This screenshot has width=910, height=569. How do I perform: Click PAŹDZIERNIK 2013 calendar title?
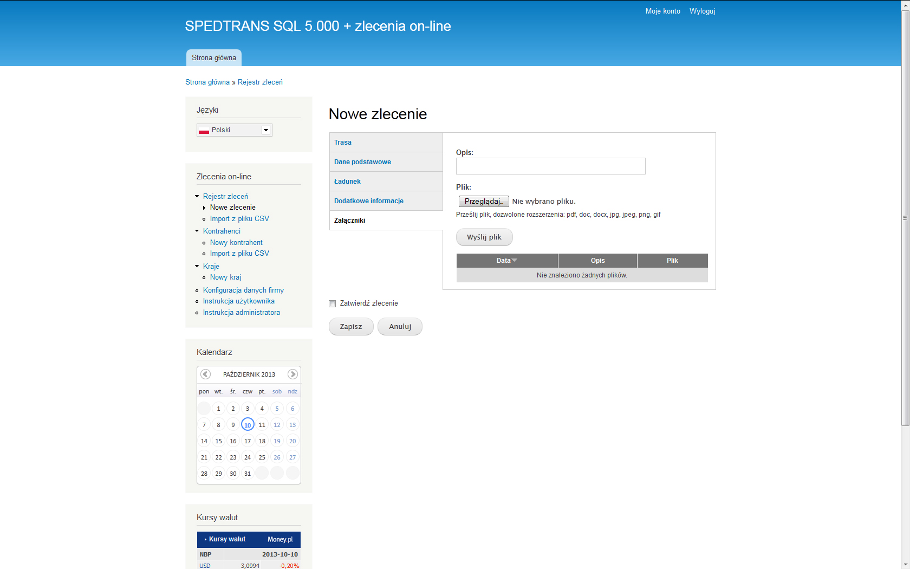tap(249, 374)
